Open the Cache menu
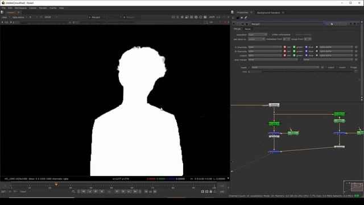 53,8
